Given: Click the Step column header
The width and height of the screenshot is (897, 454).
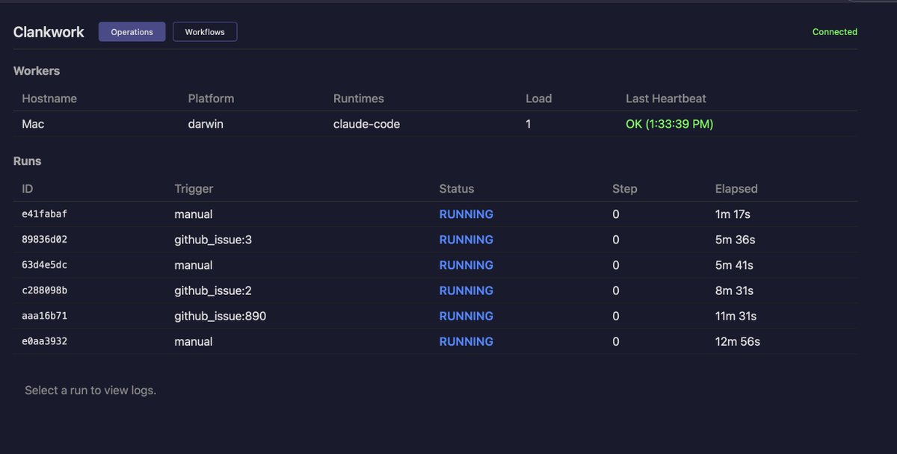Looking at the screenshot, I should 625,189.
